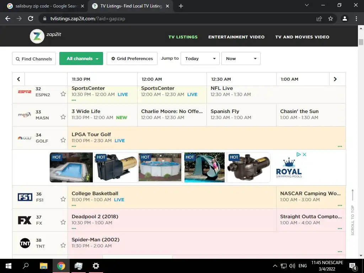
Task: Click the disabled forward arrow
Action: point(19,18)
